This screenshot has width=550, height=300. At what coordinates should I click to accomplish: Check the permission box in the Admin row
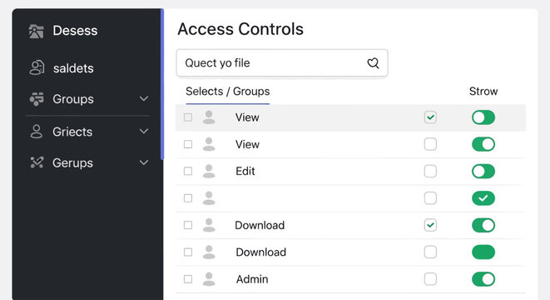point(430,279)
